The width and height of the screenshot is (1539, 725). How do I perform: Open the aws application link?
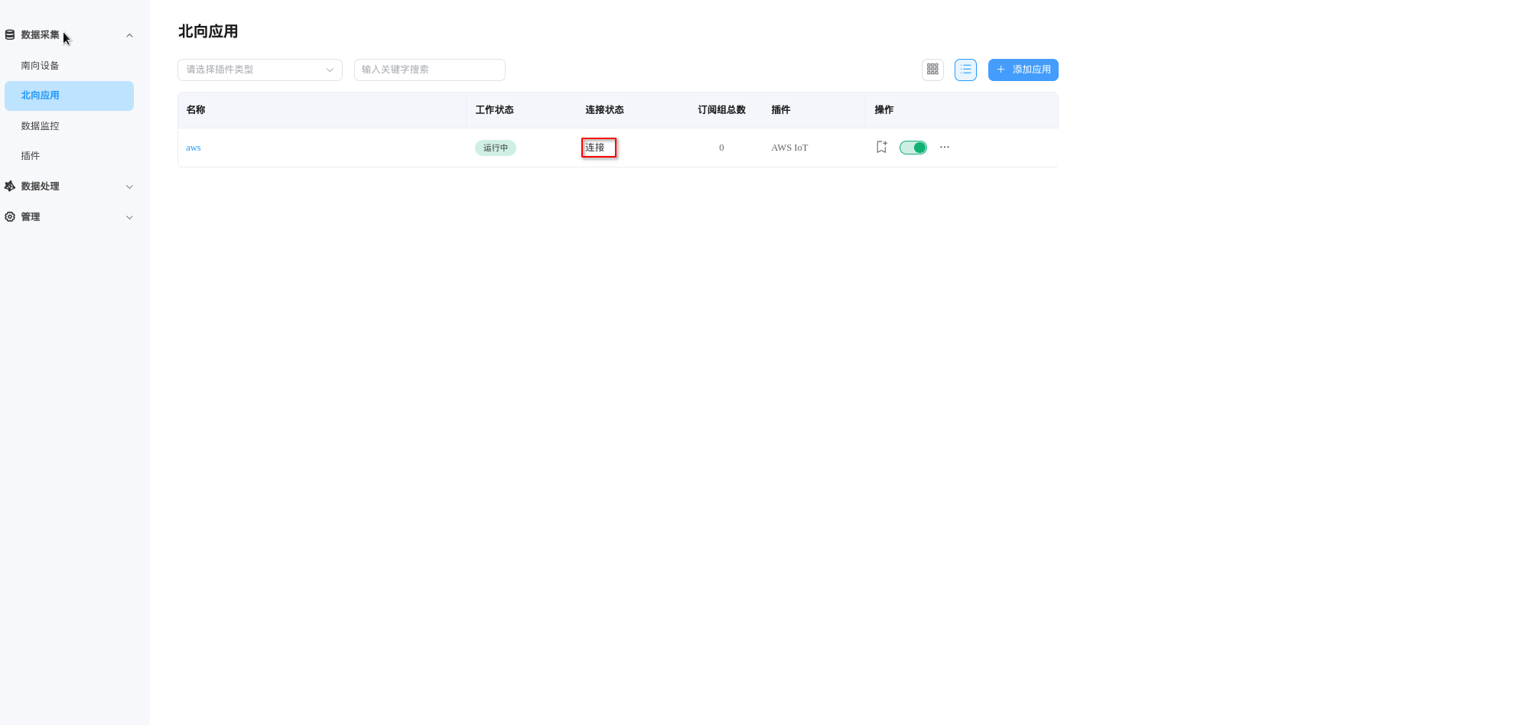(x=194, y=147)
